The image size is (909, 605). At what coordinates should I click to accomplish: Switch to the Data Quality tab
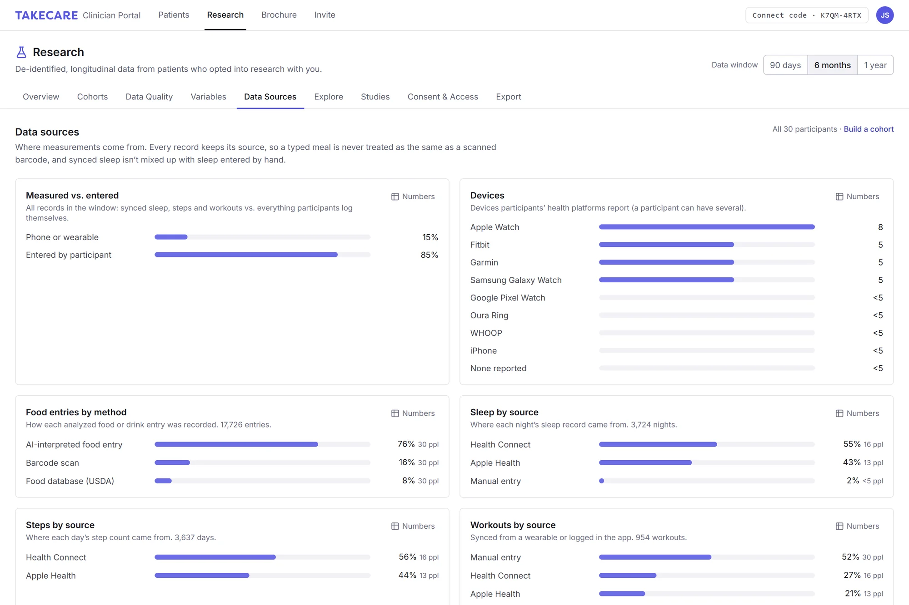pos(149,97)
